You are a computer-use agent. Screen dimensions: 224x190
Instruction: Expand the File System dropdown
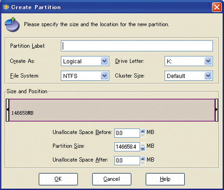[104, 76]
